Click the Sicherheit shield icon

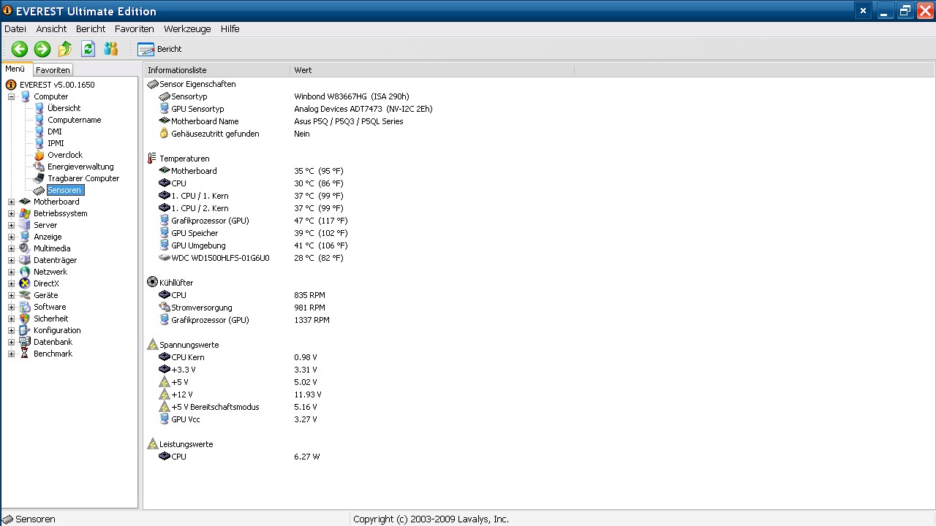pyautogui.click(x=25, y=319)
